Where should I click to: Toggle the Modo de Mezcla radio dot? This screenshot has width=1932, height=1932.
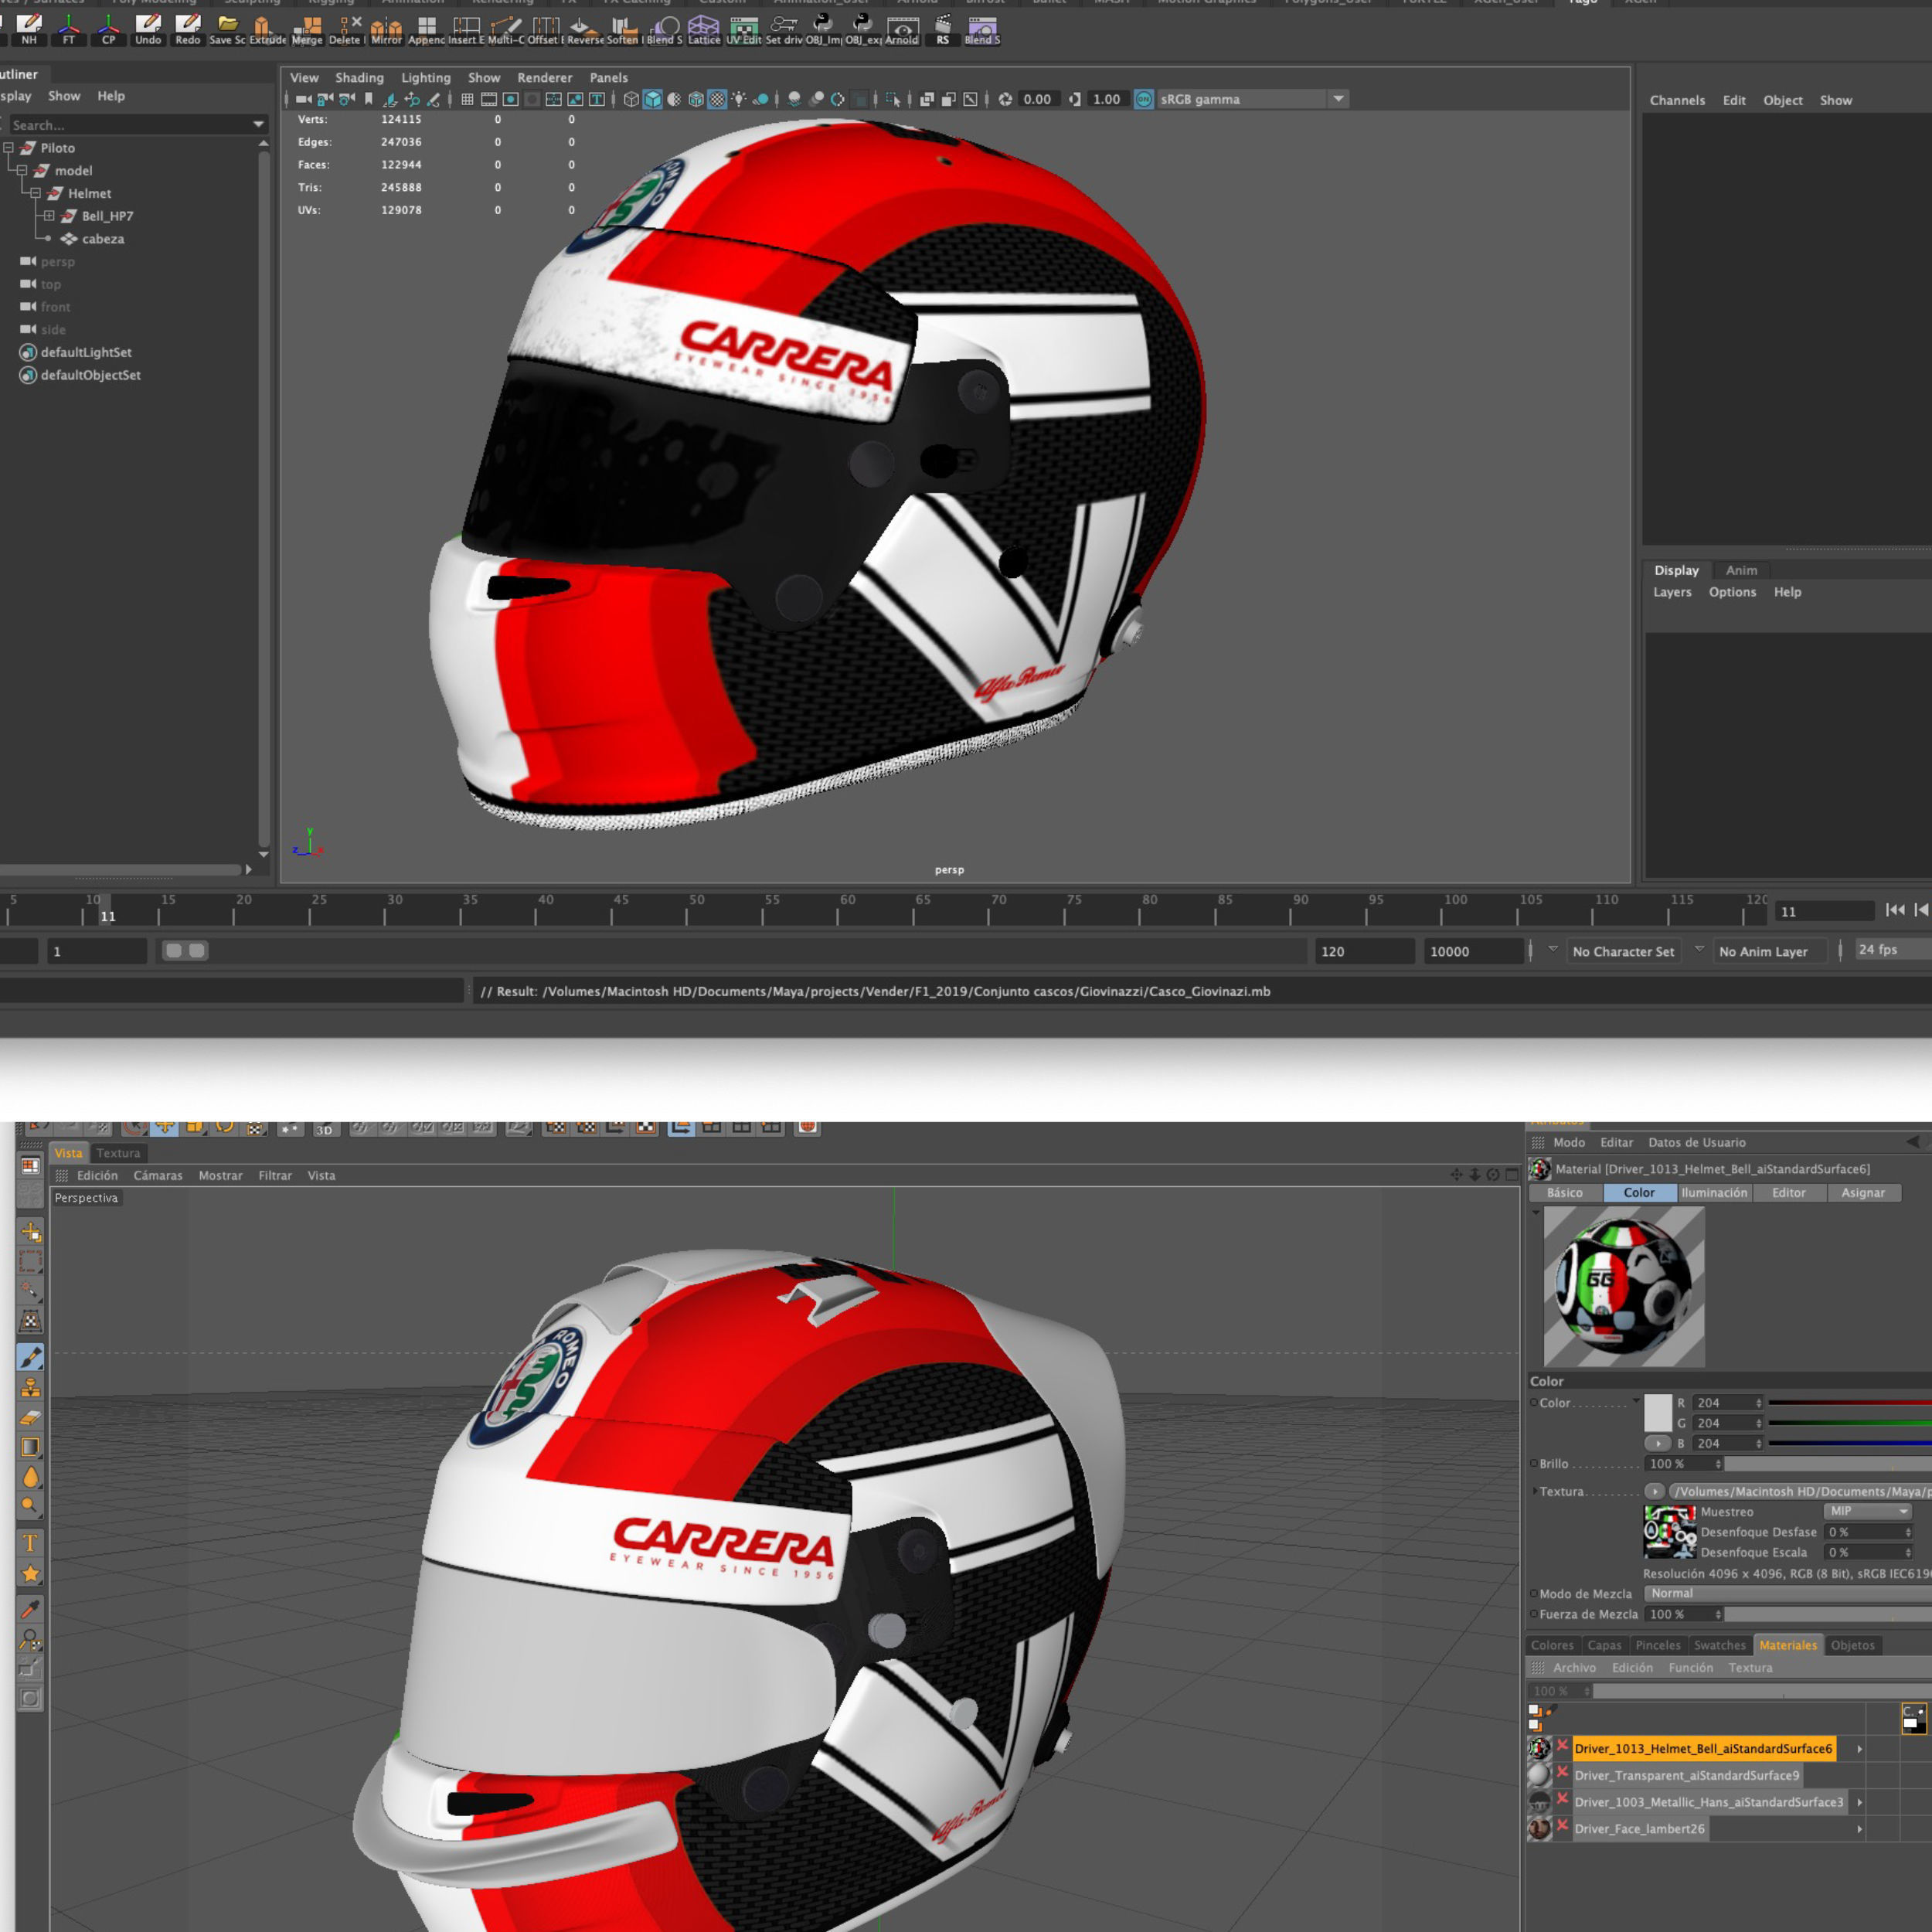1534,1594
